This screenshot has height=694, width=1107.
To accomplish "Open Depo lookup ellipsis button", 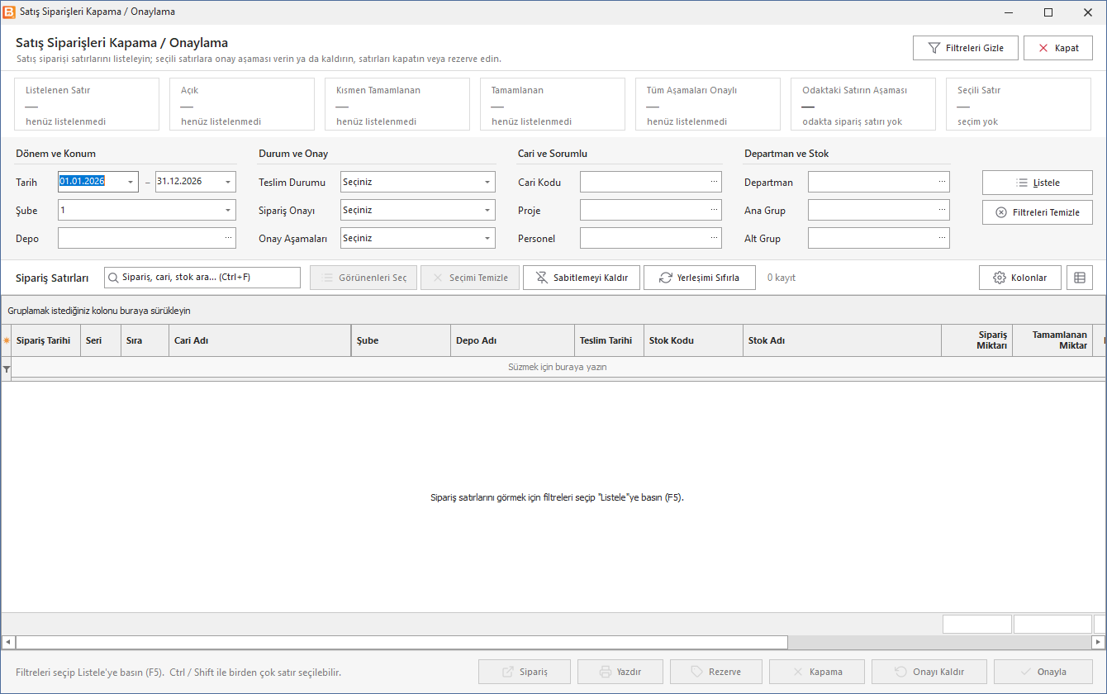I will [x=228, y=238].
